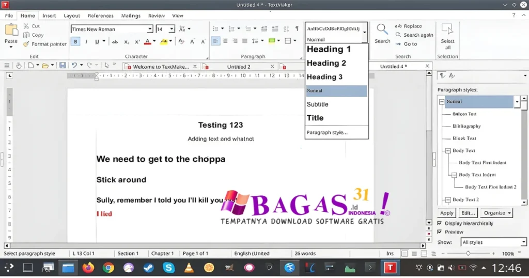Collapse the Body Text tree node
This screenshot has width=529, height=278.
pyautogui.click(x=448, y=151)
